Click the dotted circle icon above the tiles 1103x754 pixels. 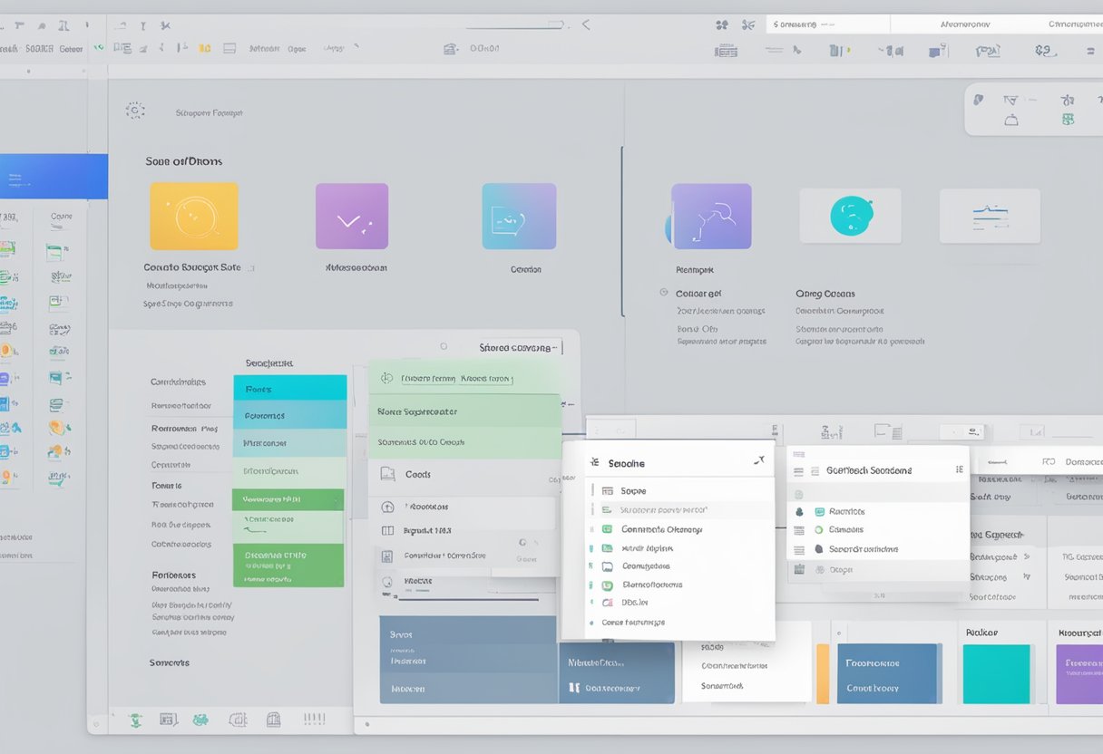134,111
